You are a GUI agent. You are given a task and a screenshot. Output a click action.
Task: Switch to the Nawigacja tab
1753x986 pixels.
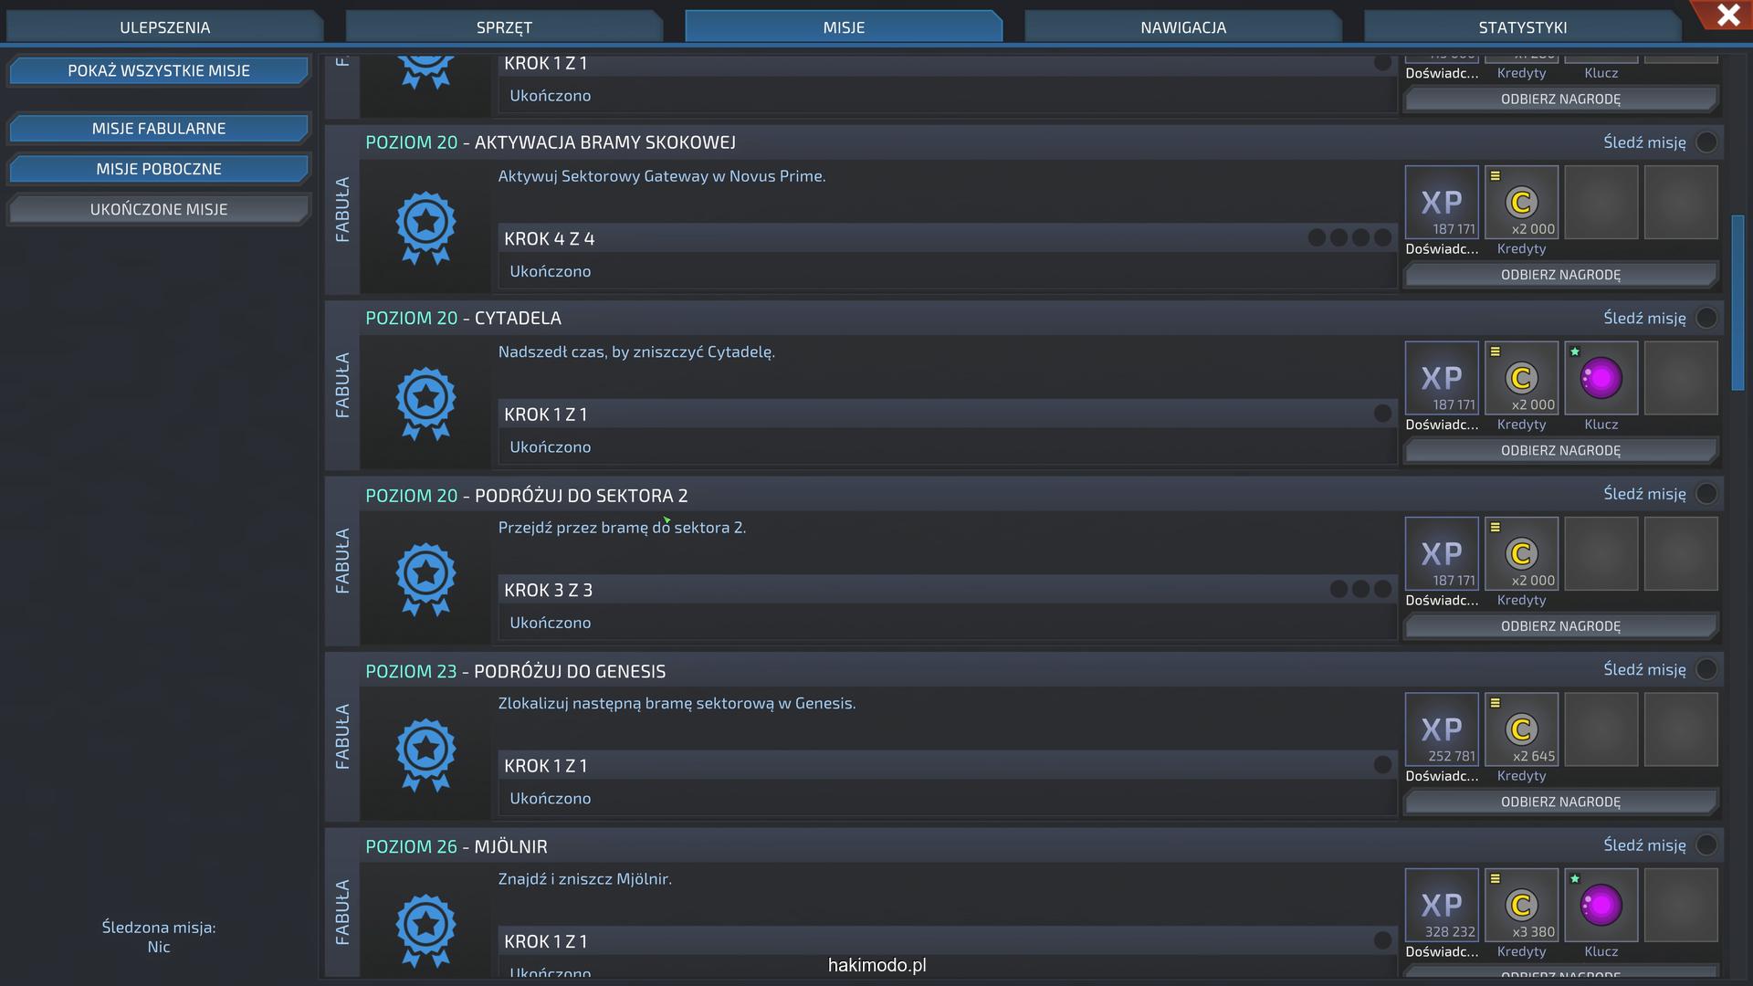click(x=1182, y=27)
